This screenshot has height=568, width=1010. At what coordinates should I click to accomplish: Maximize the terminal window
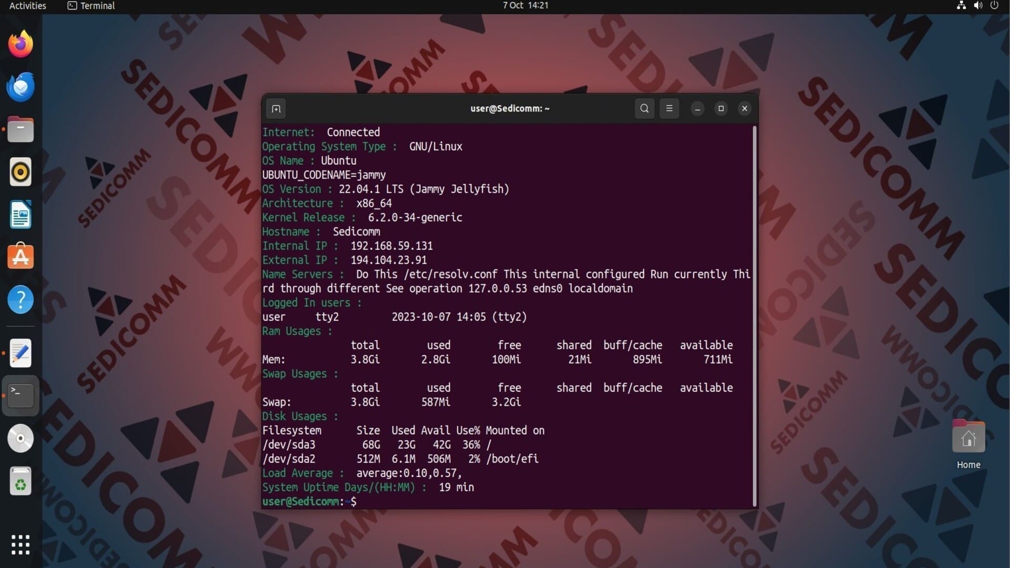tap(721, 108)
